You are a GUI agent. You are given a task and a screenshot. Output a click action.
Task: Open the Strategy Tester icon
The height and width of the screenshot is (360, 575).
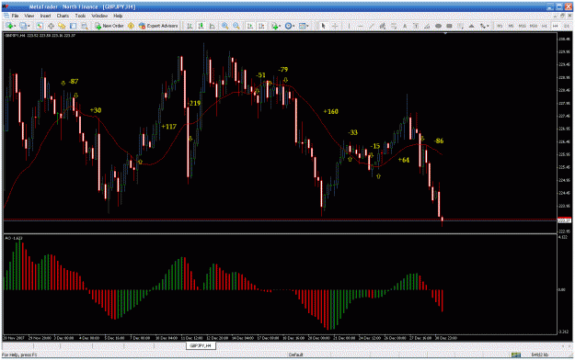(85, 26)
